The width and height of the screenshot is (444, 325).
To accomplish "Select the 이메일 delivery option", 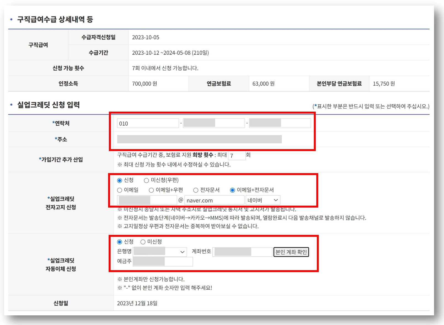I will coord(119,190).
